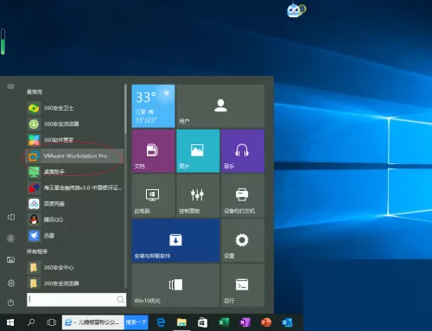Open the 音乐 headphones tile
This screenshot has height=331, width=432.
(243, 151)
